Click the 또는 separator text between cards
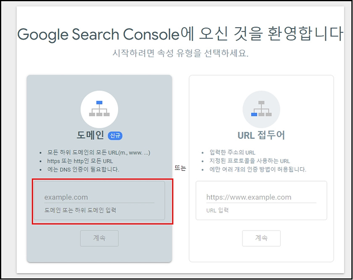Image resolution: width=353 pixels, height=280 pixels. [180, 168]
